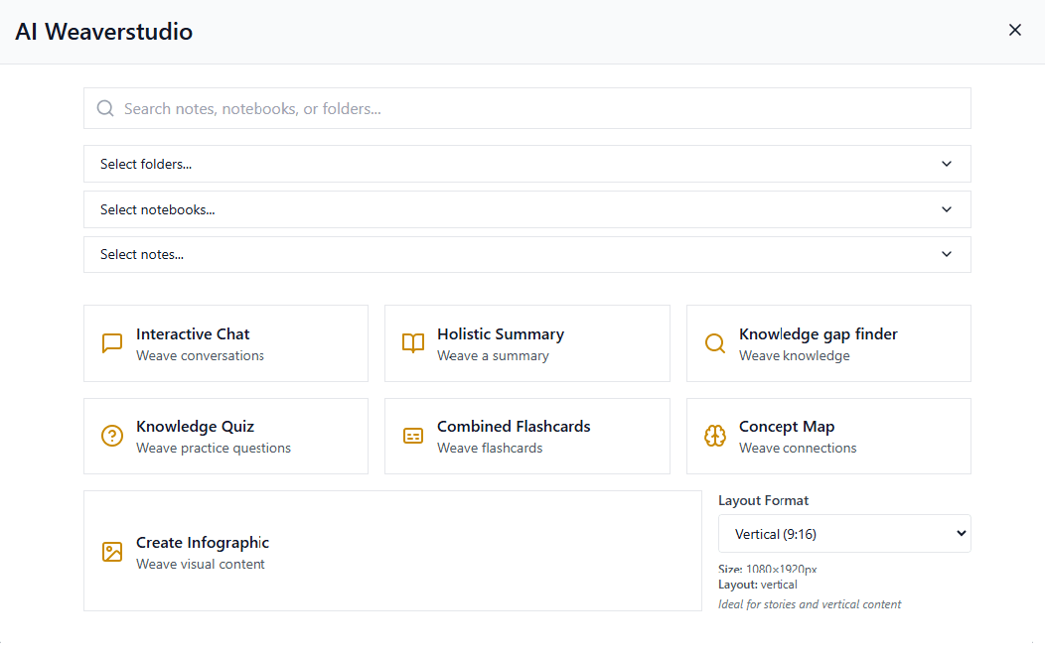This screenshot has width=1045, height=655.
Task: Click the Knowledge gap finder magnifier icon
Action: coord(715,343)
